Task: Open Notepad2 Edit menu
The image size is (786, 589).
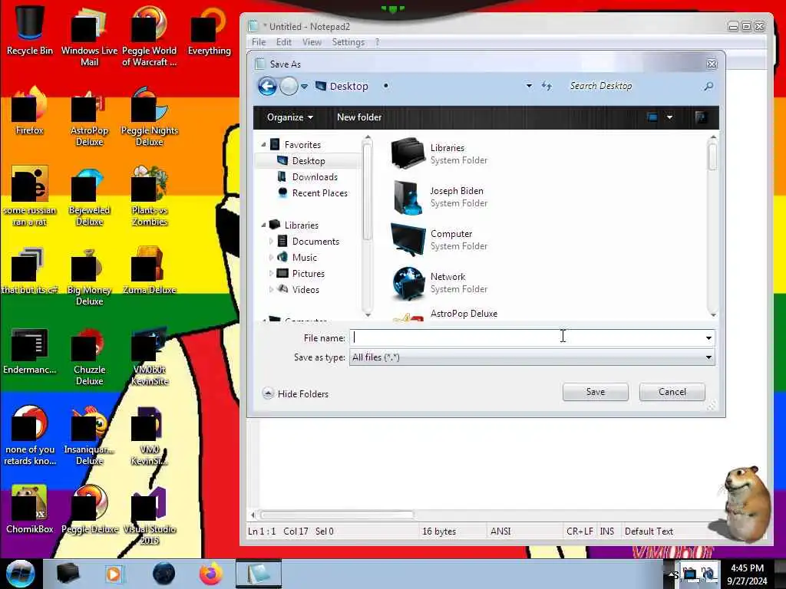Action: (x=284, y=42)
